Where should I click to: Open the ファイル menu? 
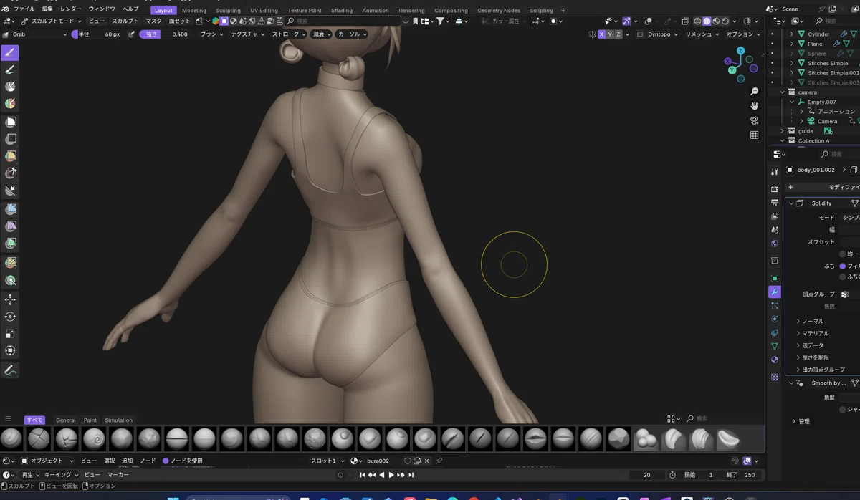(x=24, y=9)
